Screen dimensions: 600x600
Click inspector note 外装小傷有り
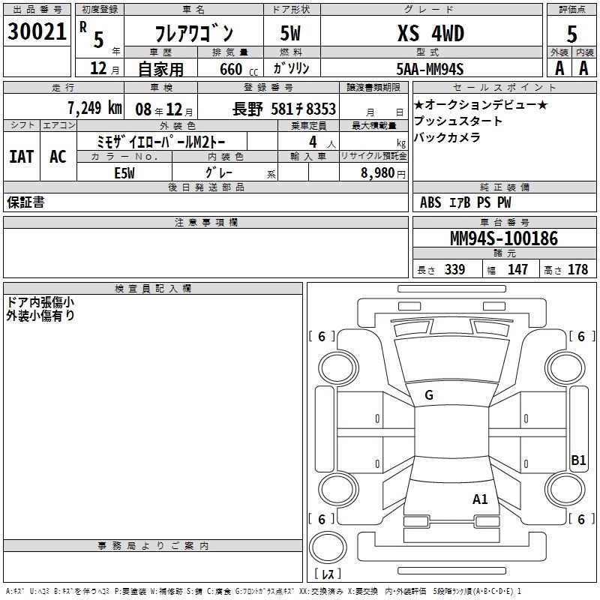click(40, 316)
